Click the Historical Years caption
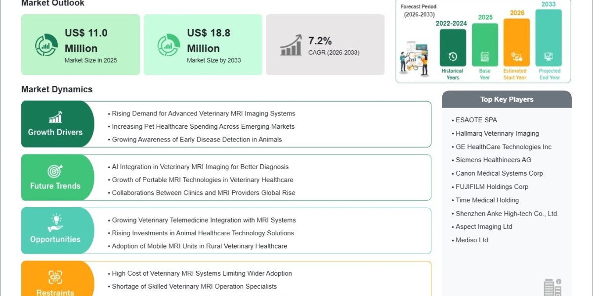The image size is (593, 296). (453, 74)
